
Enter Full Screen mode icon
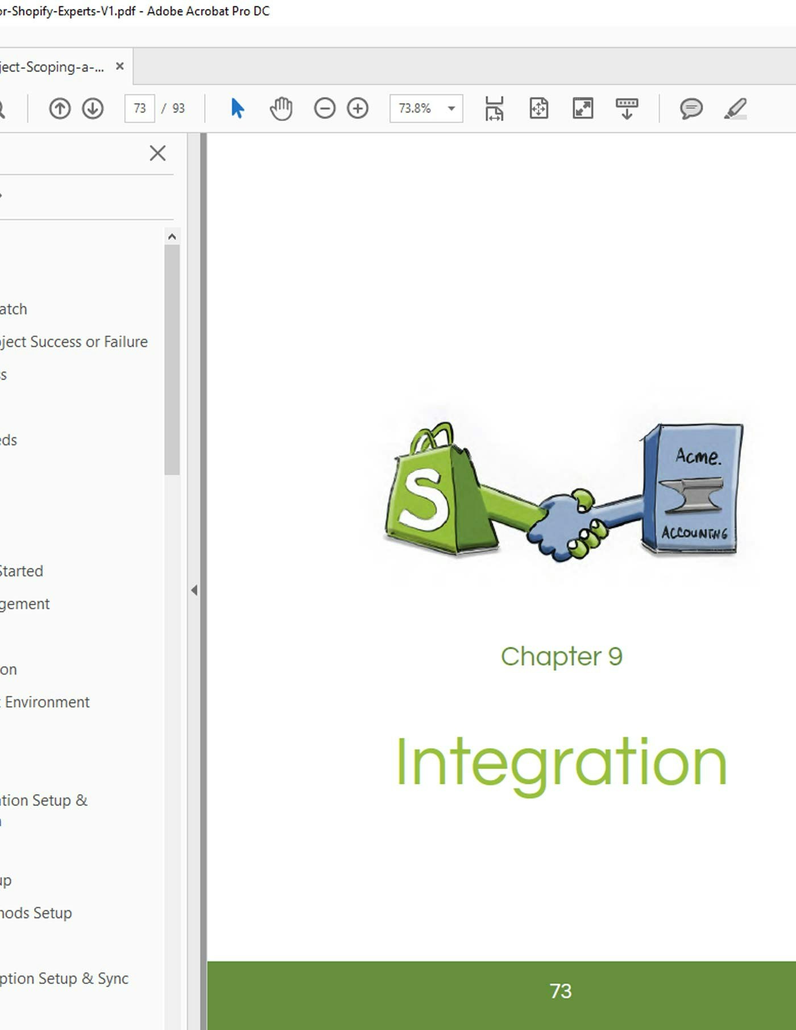[x=583, y=108]
